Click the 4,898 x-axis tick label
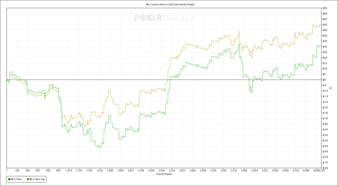This screenshot has height=186, width=338. 306,171
